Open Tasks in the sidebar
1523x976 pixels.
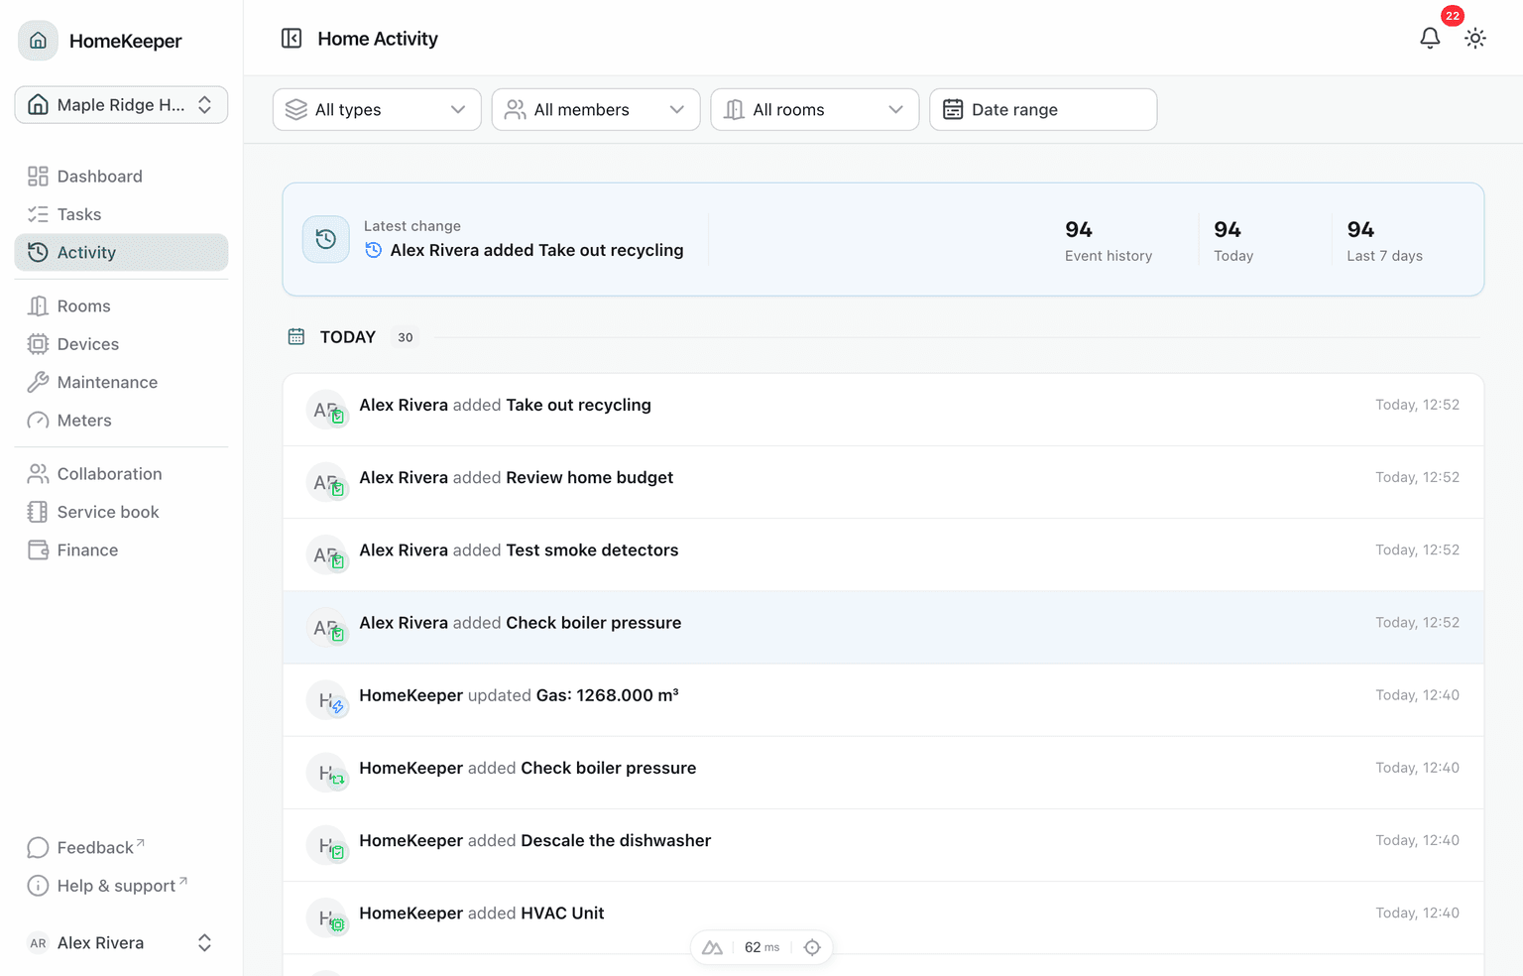[x=121, y=214]
